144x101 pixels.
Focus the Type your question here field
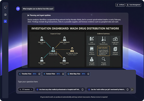(x=76, y=82)
